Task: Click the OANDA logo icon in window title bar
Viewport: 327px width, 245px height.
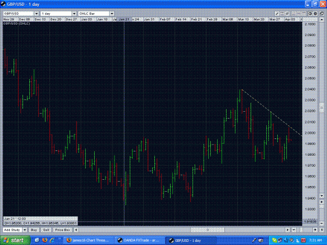Action: pos(3,4)
